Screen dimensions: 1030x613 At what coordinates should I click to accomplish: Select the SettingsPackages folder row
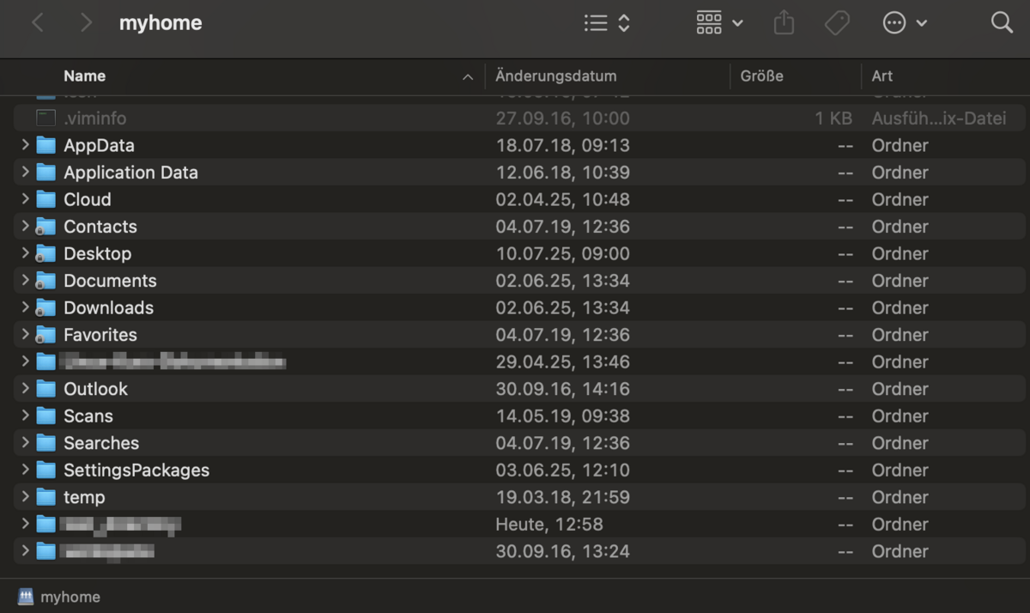[x=136, y=470]
